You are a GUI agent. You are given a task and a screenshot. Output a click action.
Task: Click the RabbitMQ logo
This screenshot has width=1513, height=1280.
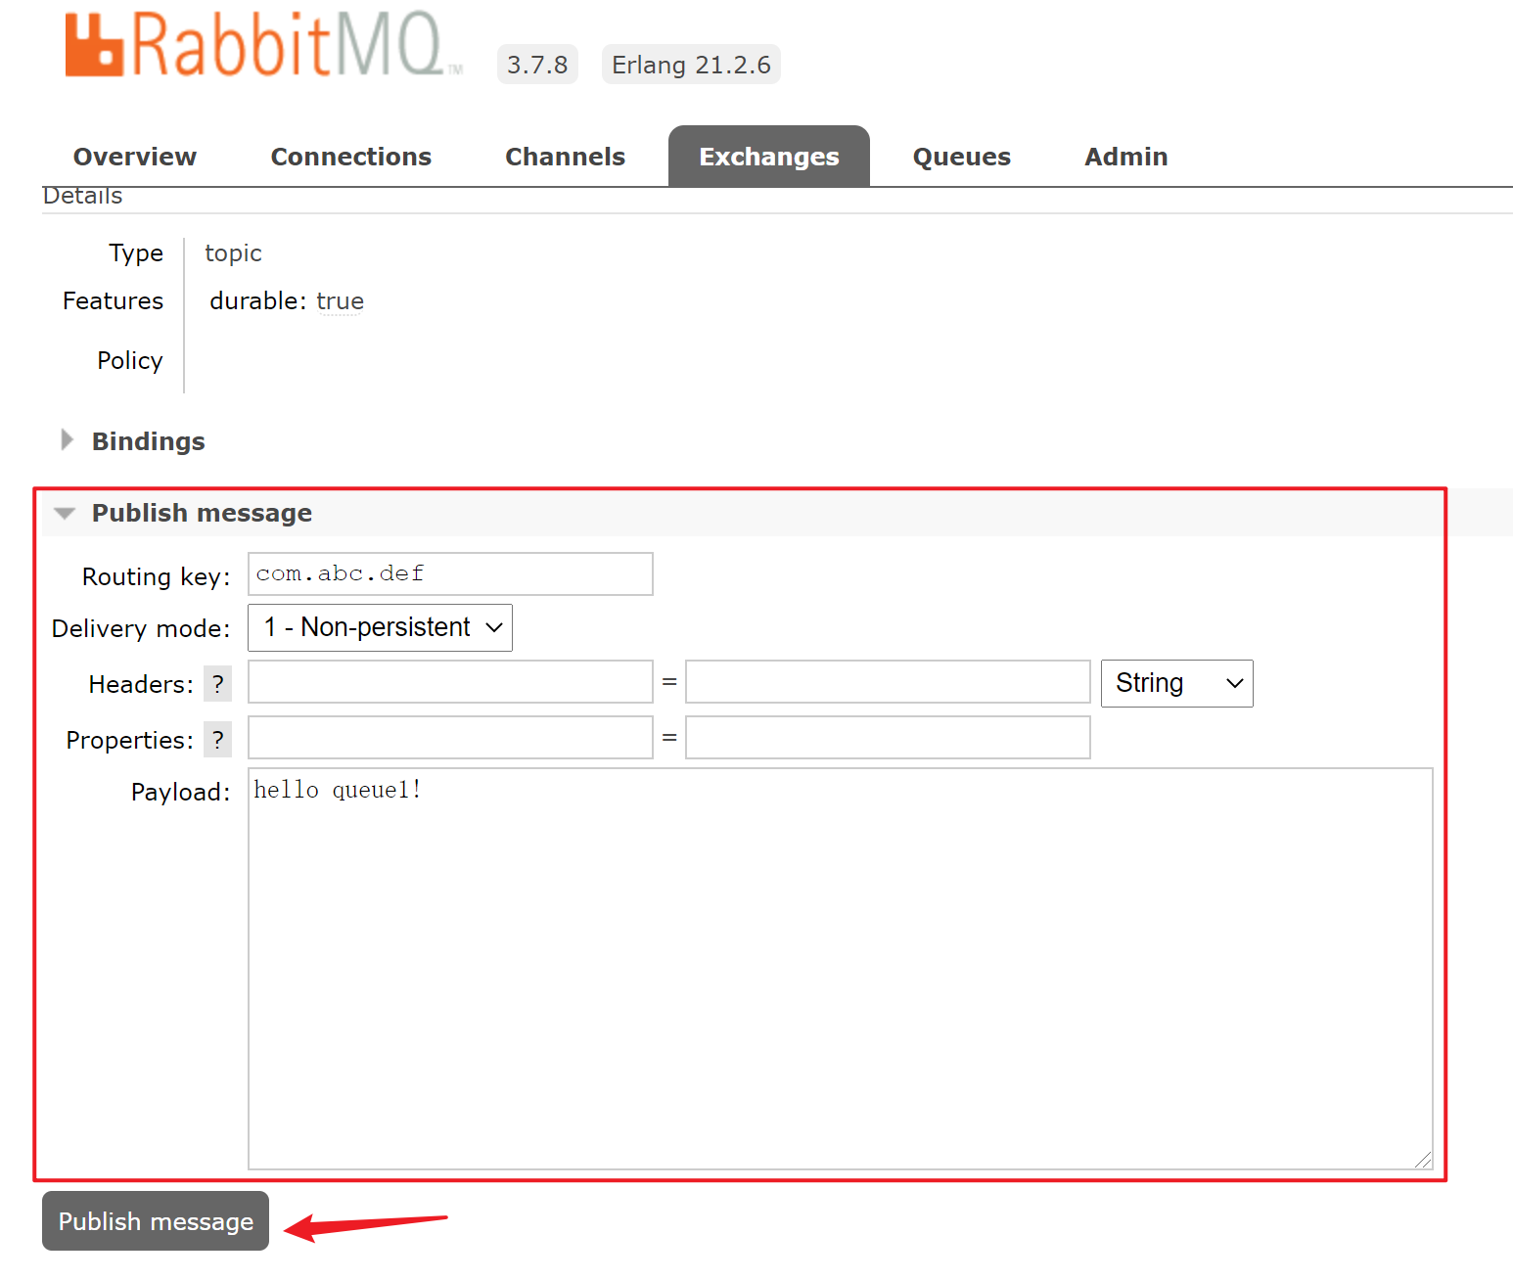[x=262, y=45]
